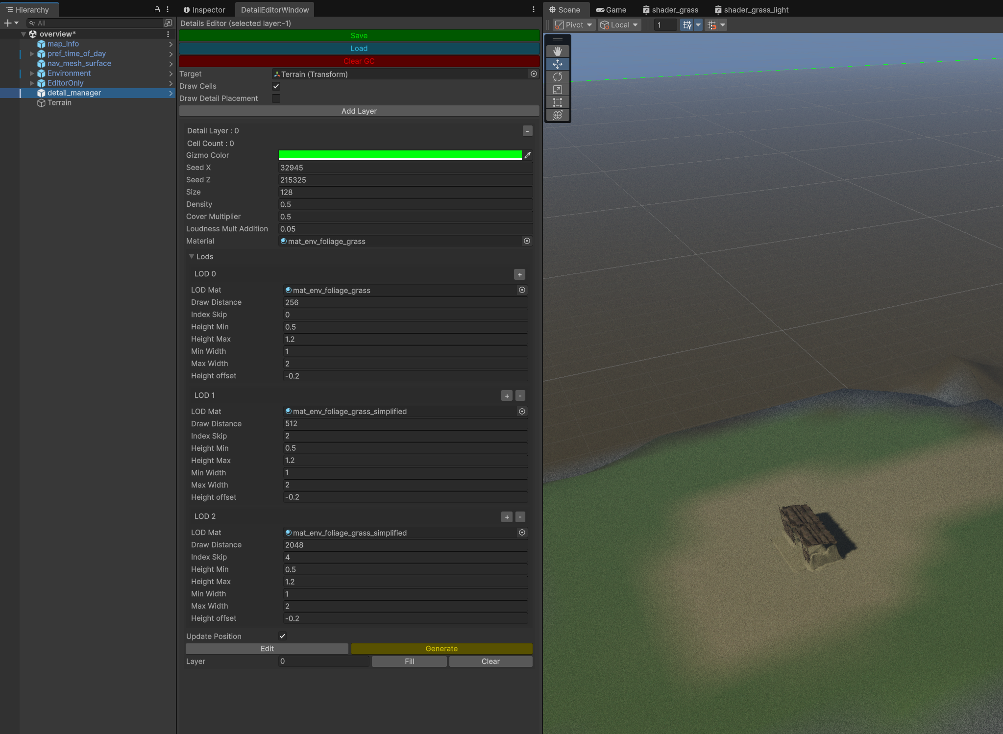Uncheck the Update Position checkbox
The width and height of the screenshot is (1003, 734).
click(x=282, y=636)
